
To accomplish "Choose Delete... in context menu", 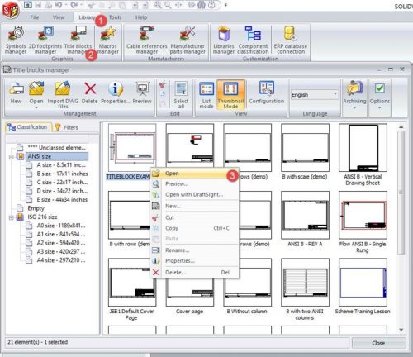I will pos(194,273).
